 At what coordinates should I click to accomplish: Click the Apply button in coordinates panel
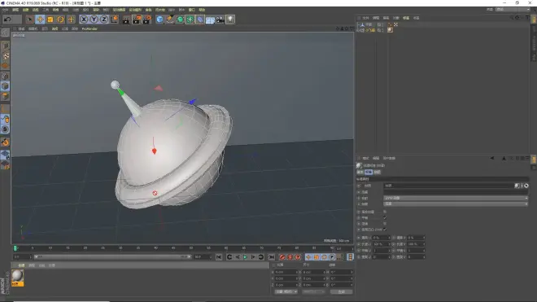(x=341, y=291)
